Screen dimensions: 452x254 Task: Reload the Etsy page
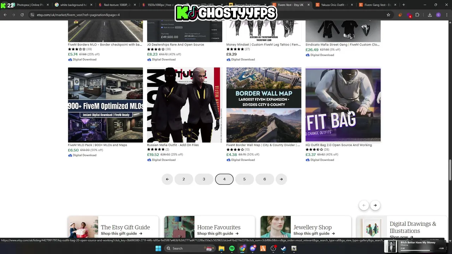22,15
